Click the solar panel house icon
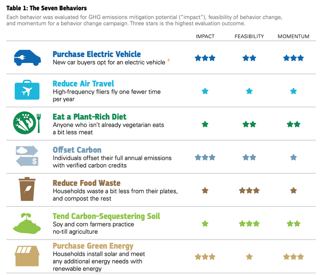The image size is (333, 275). [x=27, y=256]
